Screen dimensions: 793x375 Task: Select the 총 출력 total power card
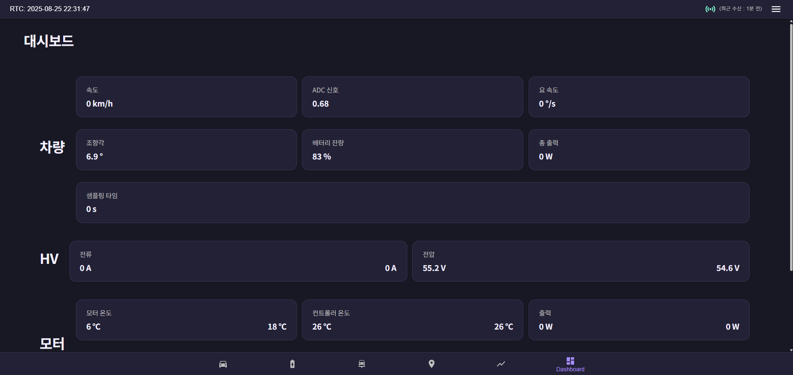(x=639, y=150)
